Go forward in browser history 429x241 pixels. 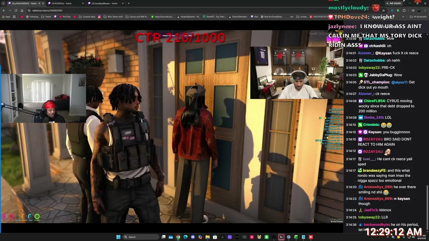tap(10, 10)
